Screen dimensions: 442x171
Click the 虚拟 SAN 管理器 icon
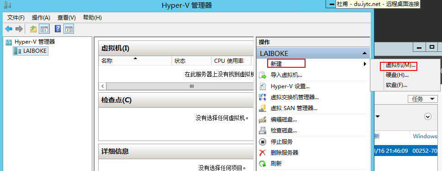click(263, 108)
